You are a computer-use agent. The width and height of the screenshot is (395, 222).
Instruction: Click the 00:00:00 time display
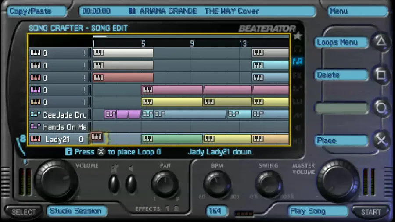(x=96, y=11)
